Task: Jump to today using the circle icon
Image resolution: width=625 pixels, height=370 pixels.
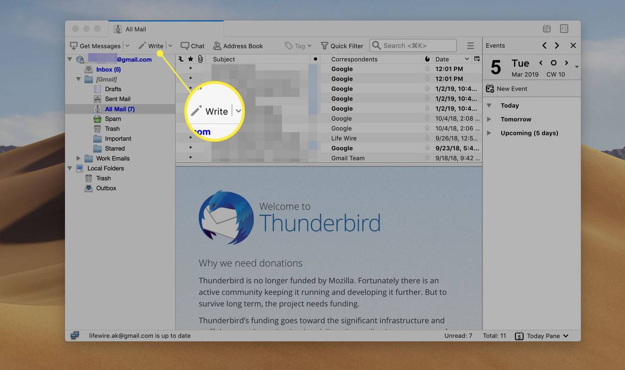Action: (553, 63)
